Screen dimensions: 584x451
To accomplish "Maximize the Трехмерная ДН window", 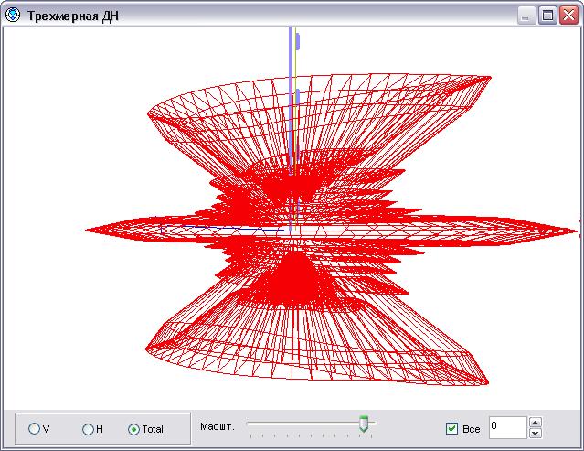I will [x=547, y=16].
